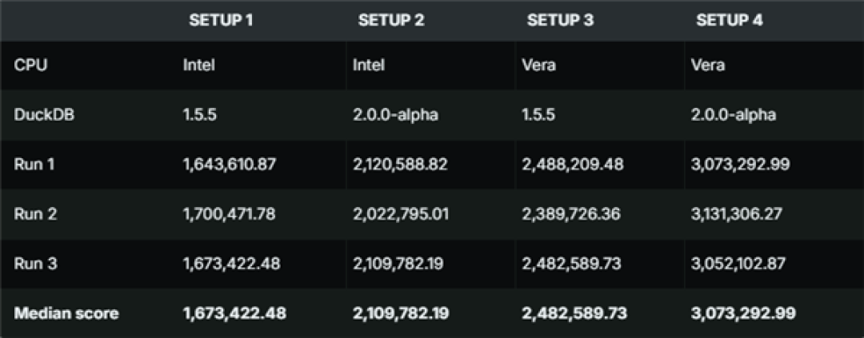Click the SETUP 4 column header
Image resolution: width=864 pixels, height=338 pixels.
(730, 20)
